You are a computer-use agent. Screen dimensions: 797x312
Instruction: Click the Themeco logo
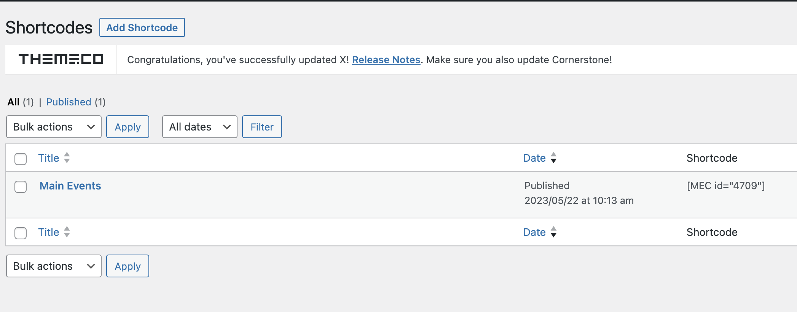61,59
